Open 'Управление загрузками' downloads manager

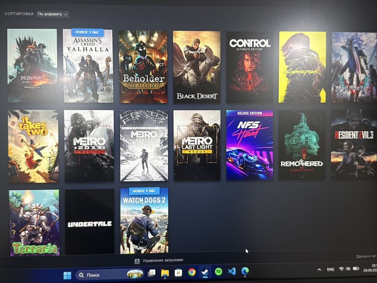[x=163, y=261]
